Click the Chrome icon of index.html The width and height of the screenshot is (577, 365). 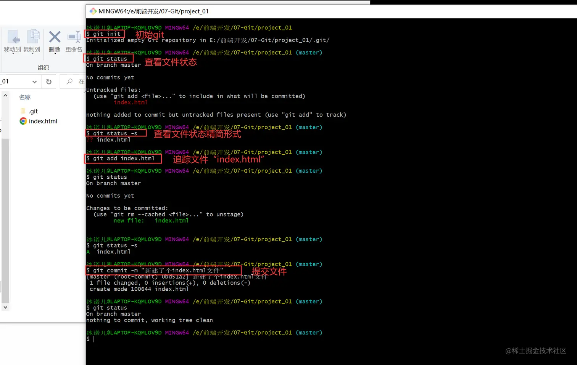click(x=23, y=121)
